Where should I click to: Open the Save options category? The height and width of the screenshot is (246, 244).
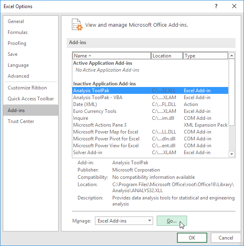point(31,54)
